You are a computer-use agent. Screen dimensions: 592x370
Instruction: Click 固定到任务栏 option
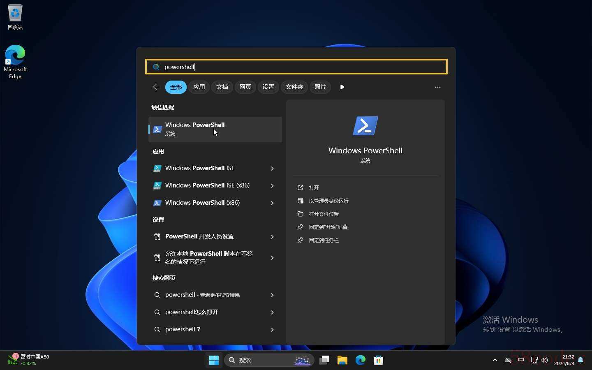pos(324,240)
